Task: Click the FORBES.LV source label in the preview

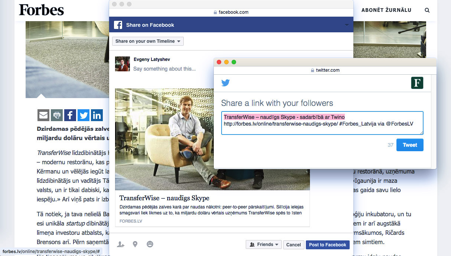Action: 131,221
